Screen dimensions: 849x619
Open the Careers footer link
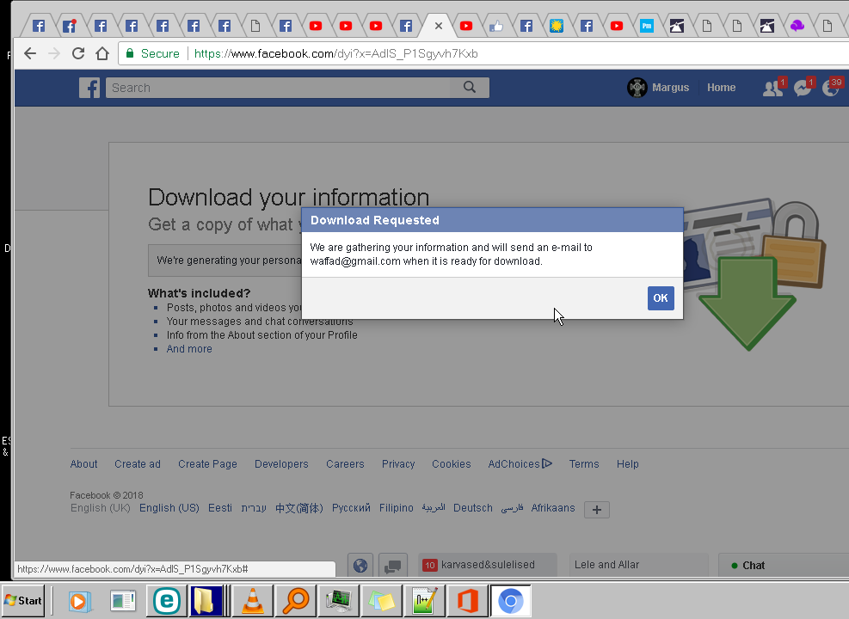click(345, 463)
